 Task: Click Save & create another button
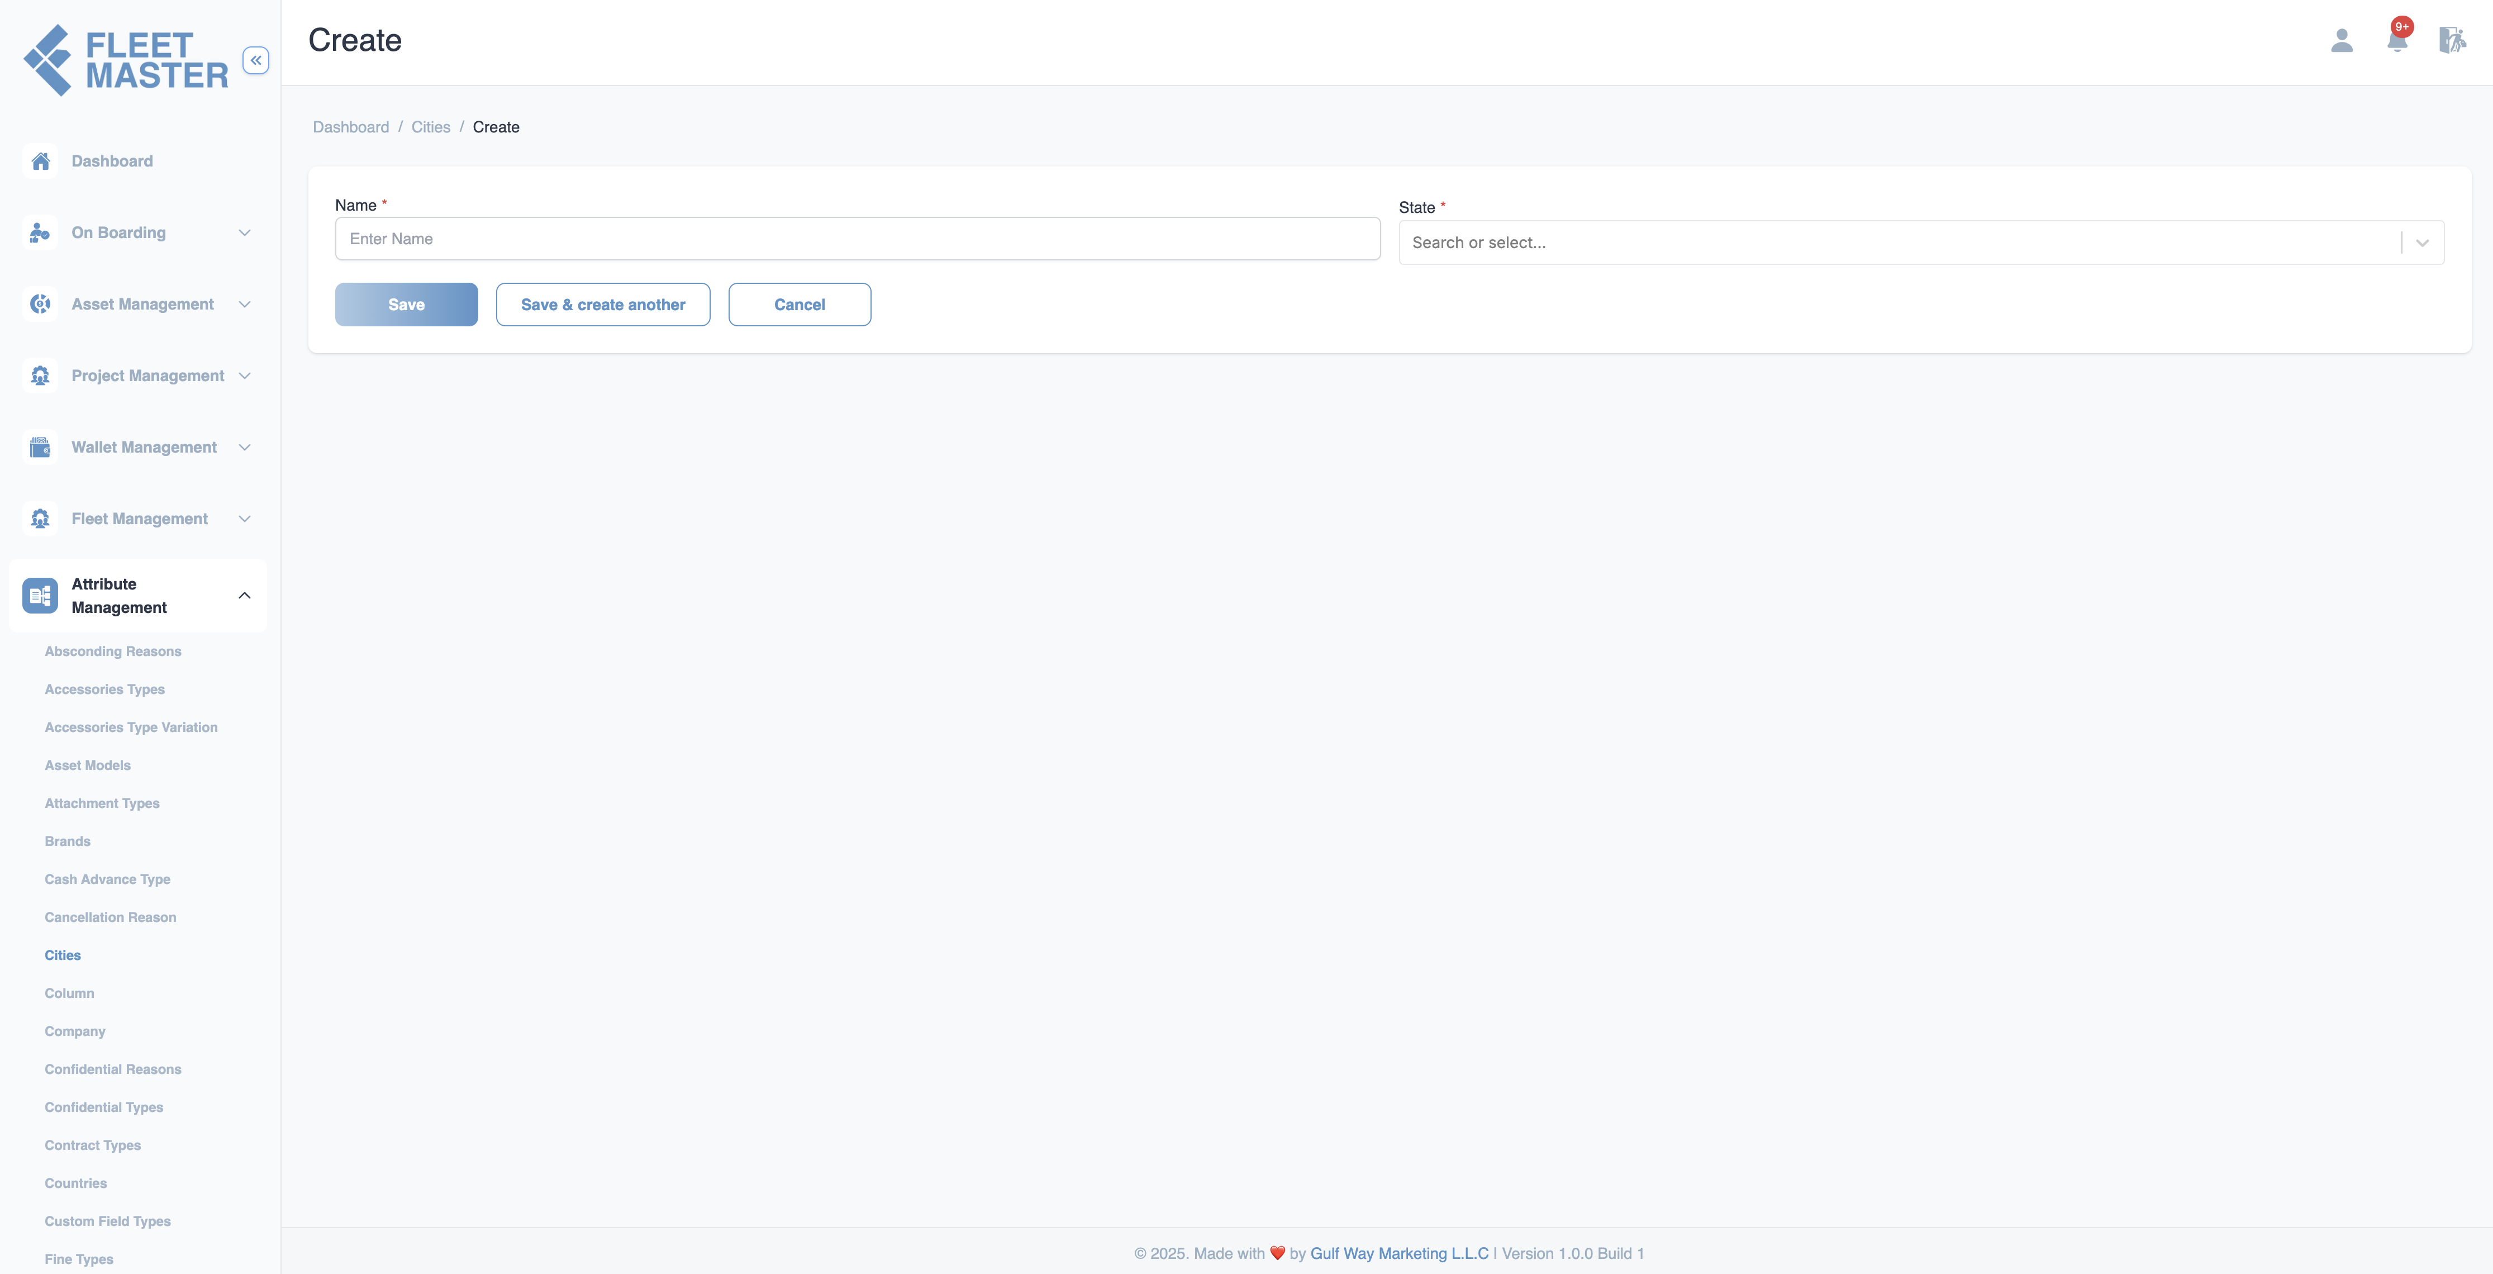click(x=603, y=305)
